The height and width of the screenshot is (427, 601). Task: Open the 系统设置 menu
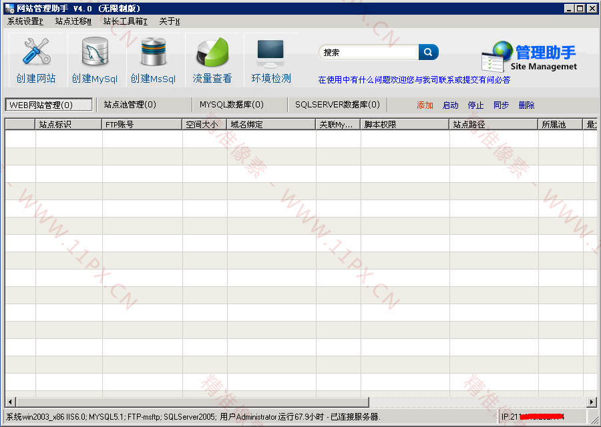(x=25, y=21)
